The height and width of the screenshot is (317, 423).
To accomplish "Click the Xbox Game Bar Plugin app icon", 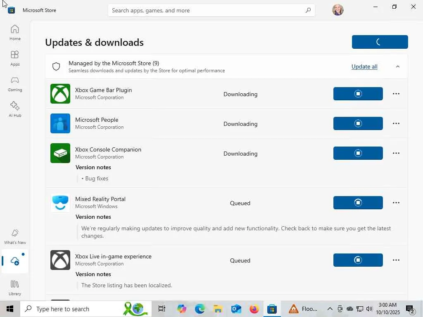I will (x=60, y=94).
